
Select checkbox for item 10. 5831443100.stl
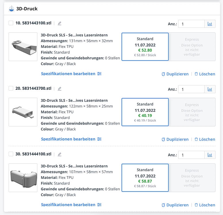[11, 23]
